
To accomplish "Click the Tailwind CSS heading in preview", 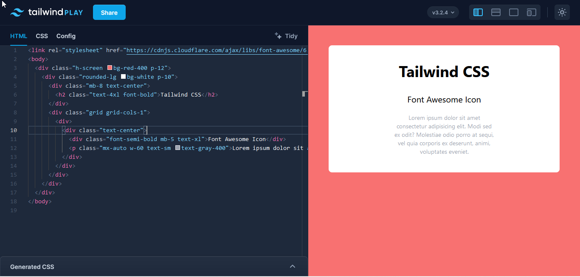I will click(444, 72).
